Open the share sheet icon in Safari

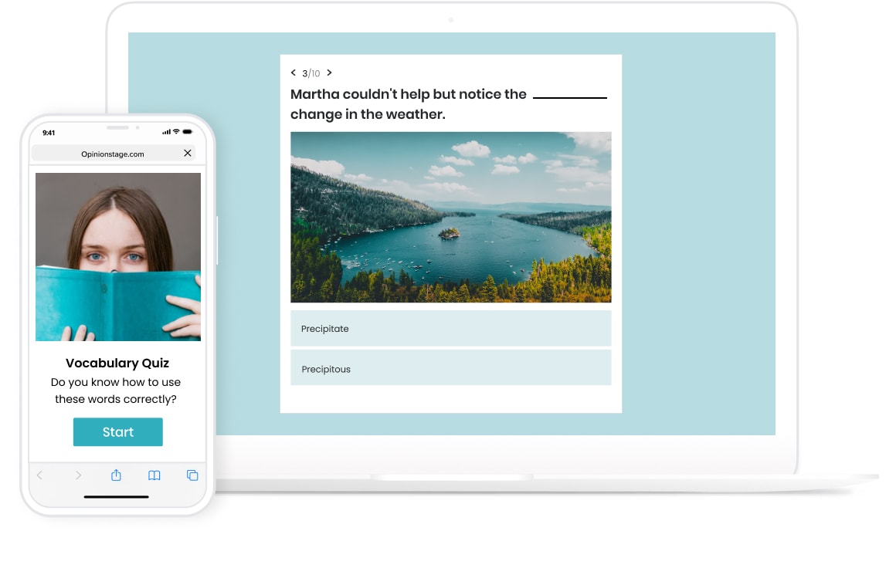click(116, 475)
